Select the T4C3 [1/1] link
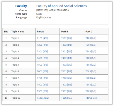The height and width of the screenshot is (106, 114). point(91,58)
